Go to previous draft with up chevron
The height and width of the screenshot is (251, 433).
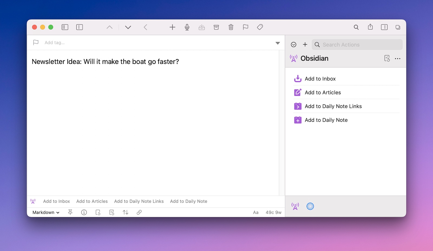tap(110, 27)
